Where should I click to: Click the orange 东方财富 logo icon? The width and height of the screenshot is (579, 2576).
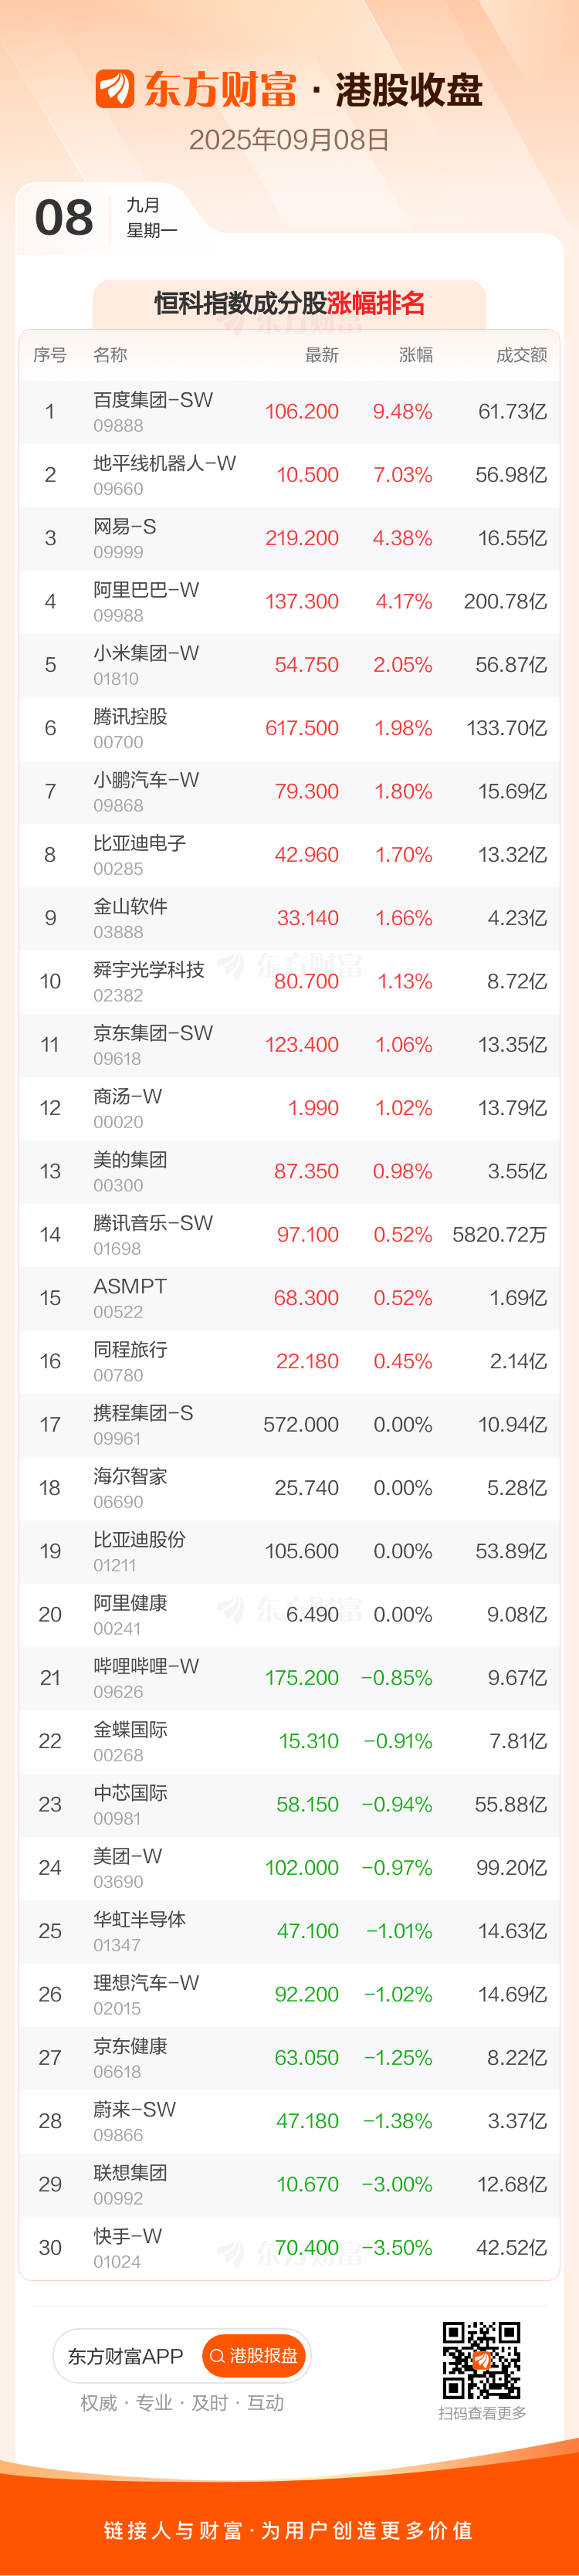point(114,89)
